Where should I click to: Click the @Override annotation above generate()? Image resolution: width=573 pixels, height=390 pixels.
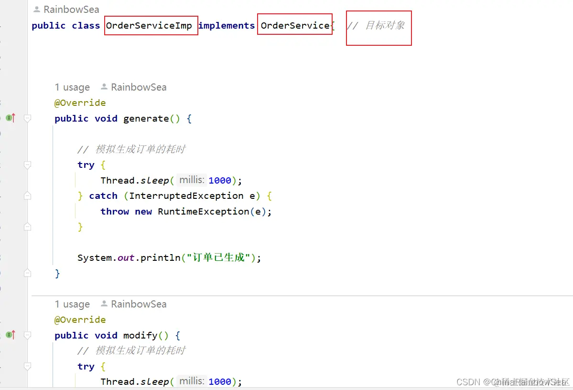coord(80,103)
